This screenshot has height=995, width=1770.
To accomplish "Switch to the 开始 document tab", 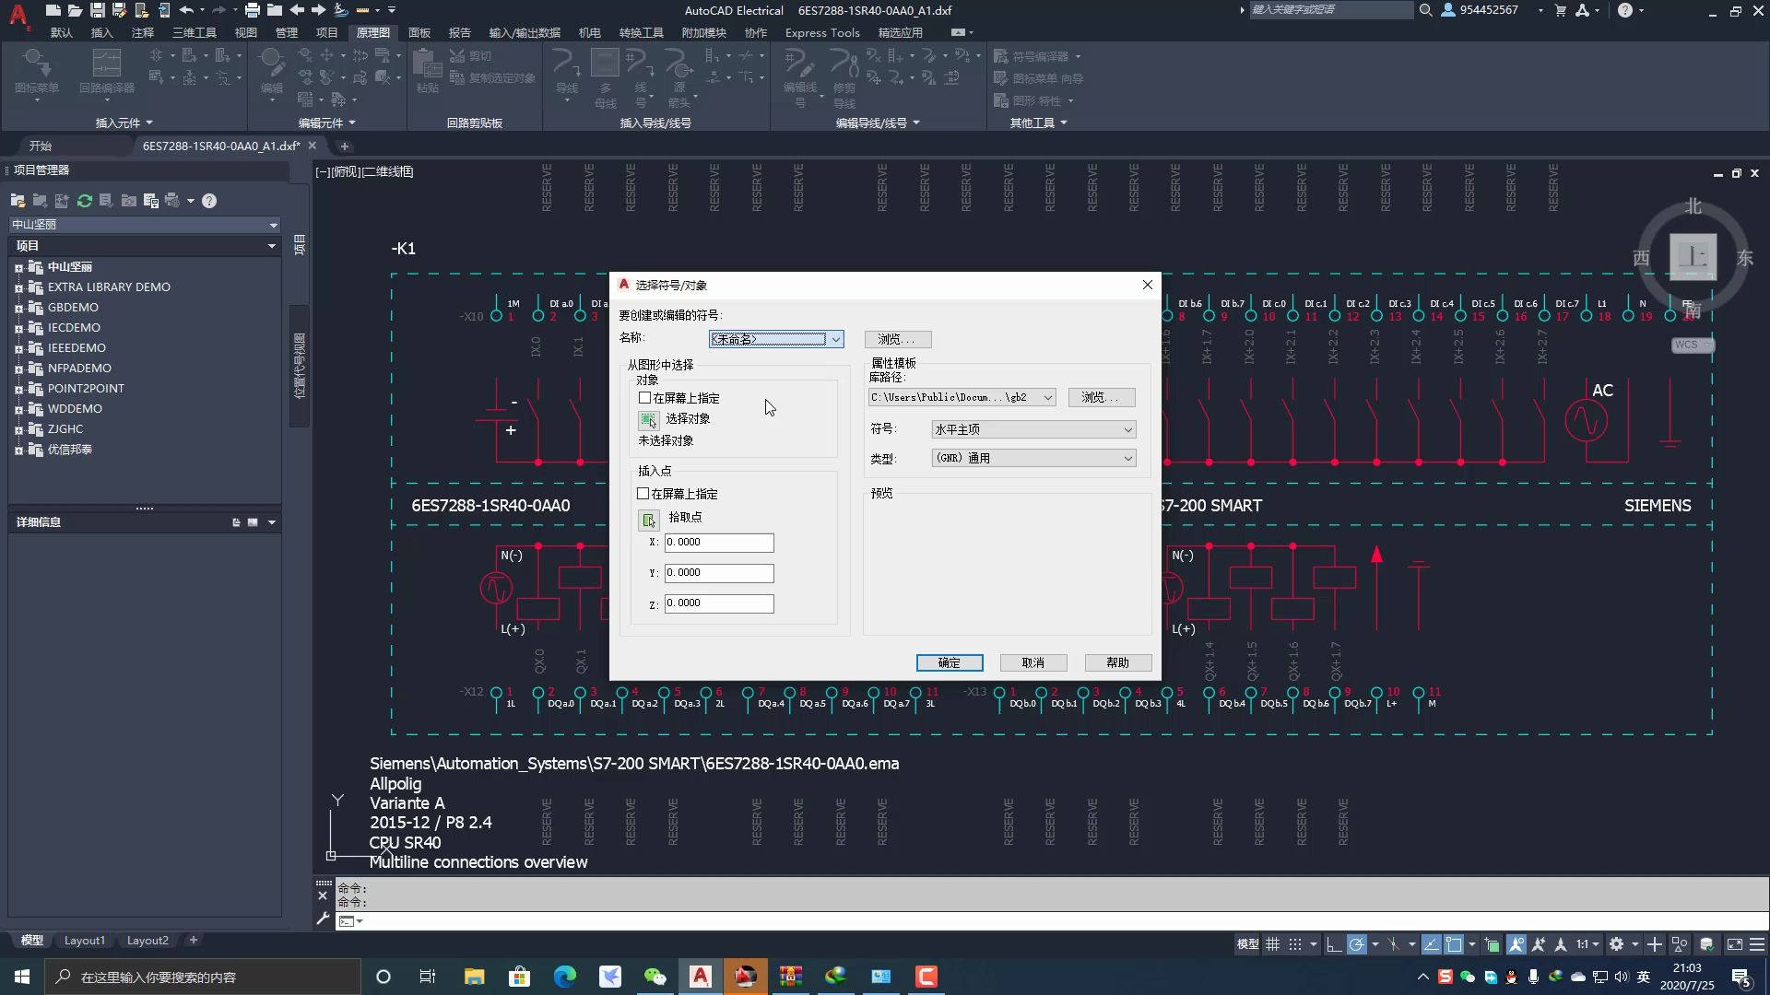I will point(41,146).
